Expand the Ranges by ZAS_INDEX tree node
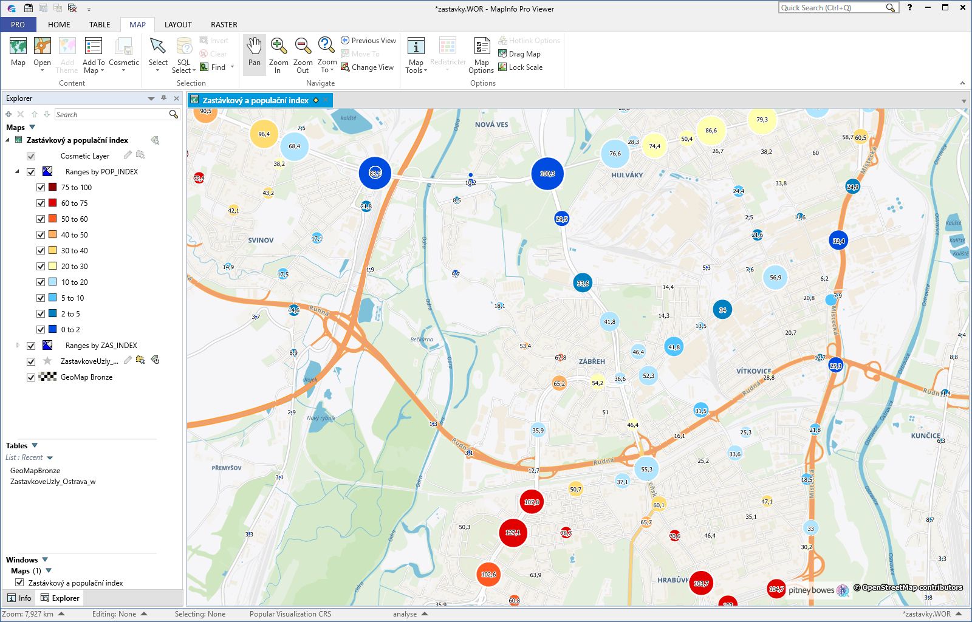This screenshot has width=972, height=622. click(x=17, y=345)
